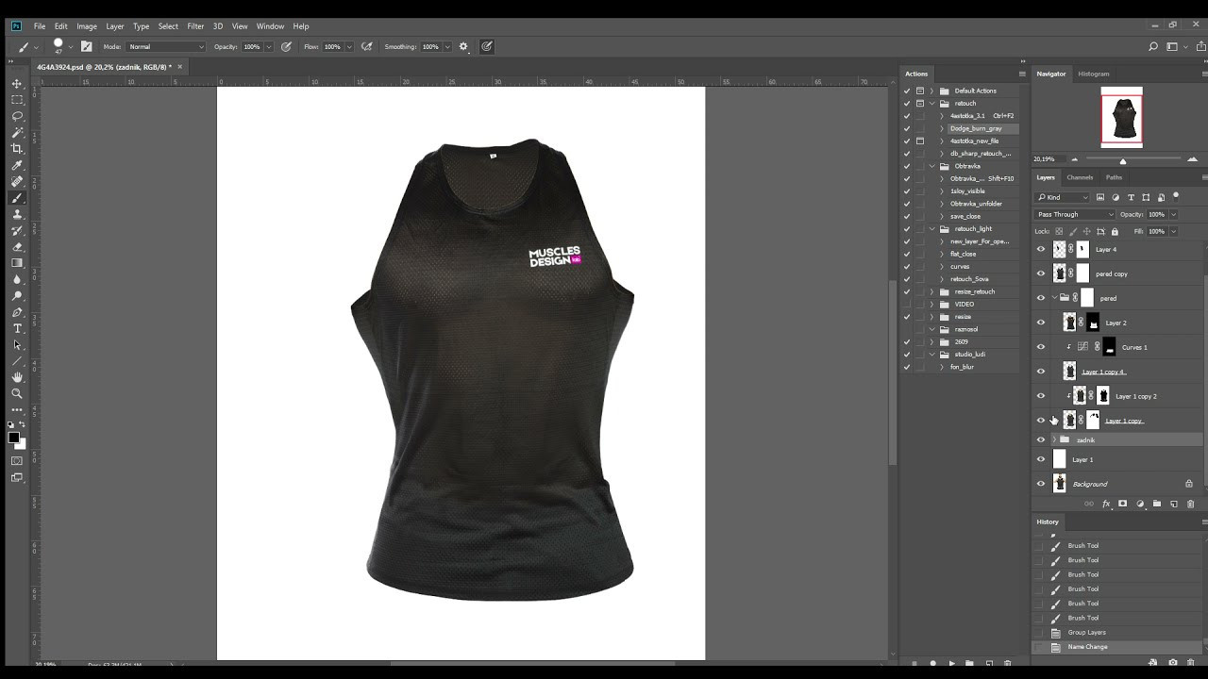Select the Dodge_burn_gray action
This screenshot has width=1208, height=679.
click(976, 129)
